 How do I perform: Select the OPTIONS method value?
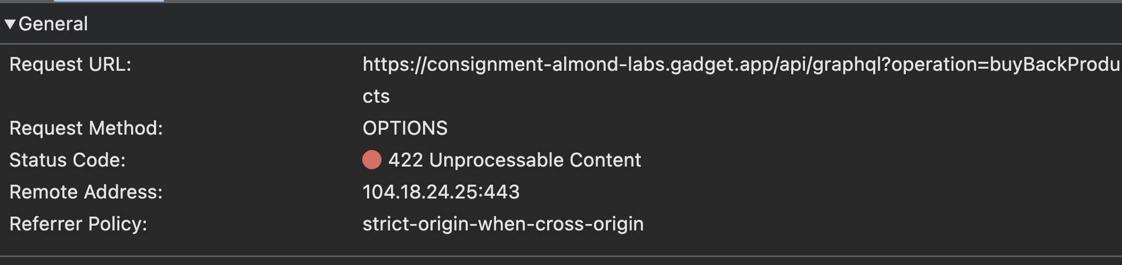pos(405,128)
